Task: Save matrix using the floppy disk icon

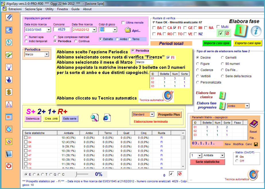Action: click(256, 144)
